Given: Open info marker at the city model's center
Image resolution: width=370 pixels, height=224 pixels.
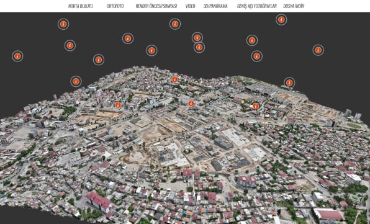Looking at the screenshot, I should [191, 104].
